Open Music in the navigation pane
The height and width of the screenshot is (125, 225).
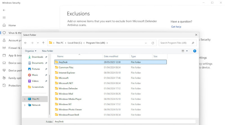(x=35, y=75)
